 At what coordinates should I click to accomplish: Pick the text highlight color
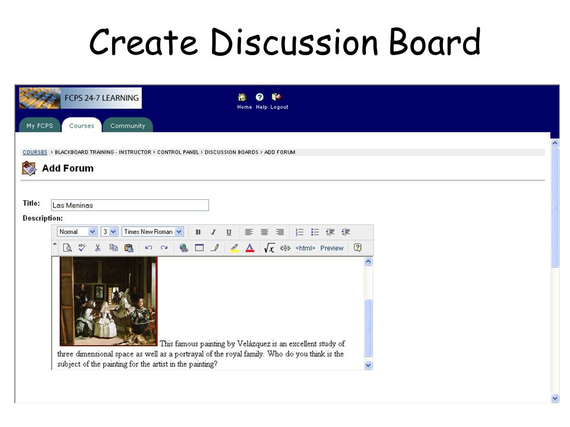click(235, 248)
